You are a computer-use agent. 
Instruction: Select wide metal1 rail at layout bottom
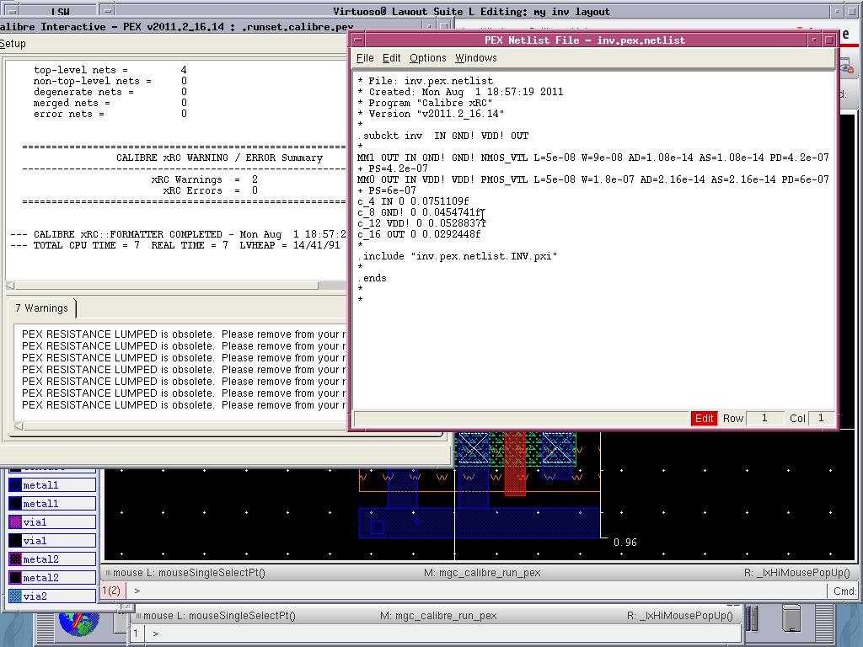click(x=479, y=522)
